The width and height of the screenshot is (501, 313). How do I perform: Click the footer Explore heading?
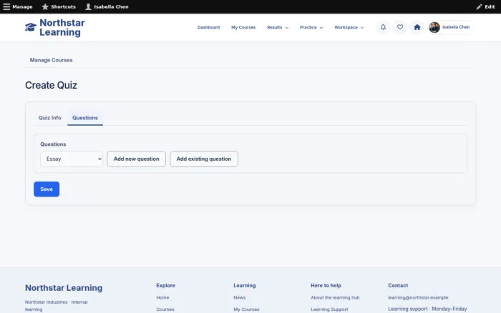[165, 286]
